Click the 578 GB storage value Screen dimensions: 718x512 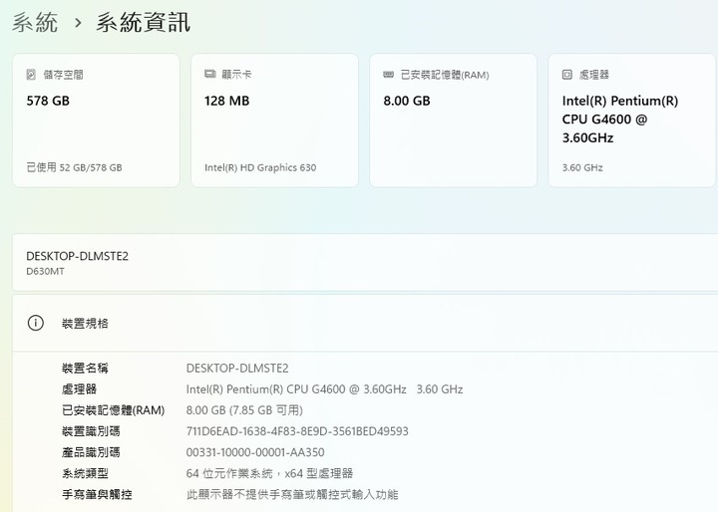[48, 101]
